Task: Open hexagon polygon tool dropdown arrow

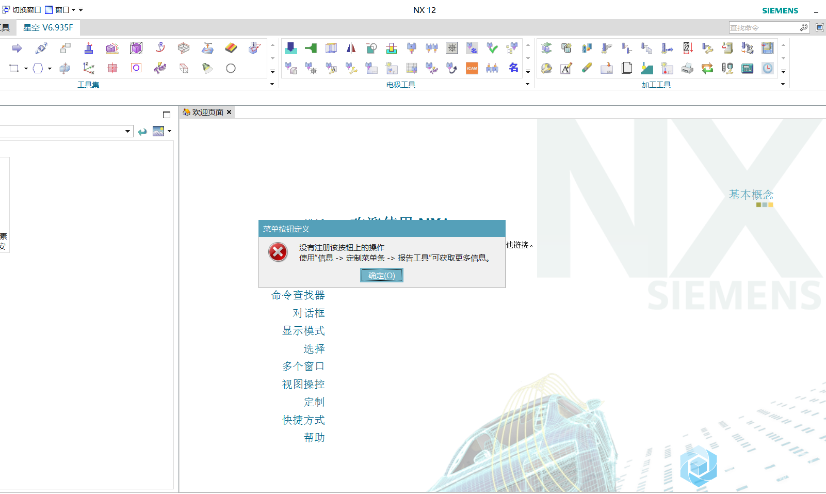Action: point(50,69)
